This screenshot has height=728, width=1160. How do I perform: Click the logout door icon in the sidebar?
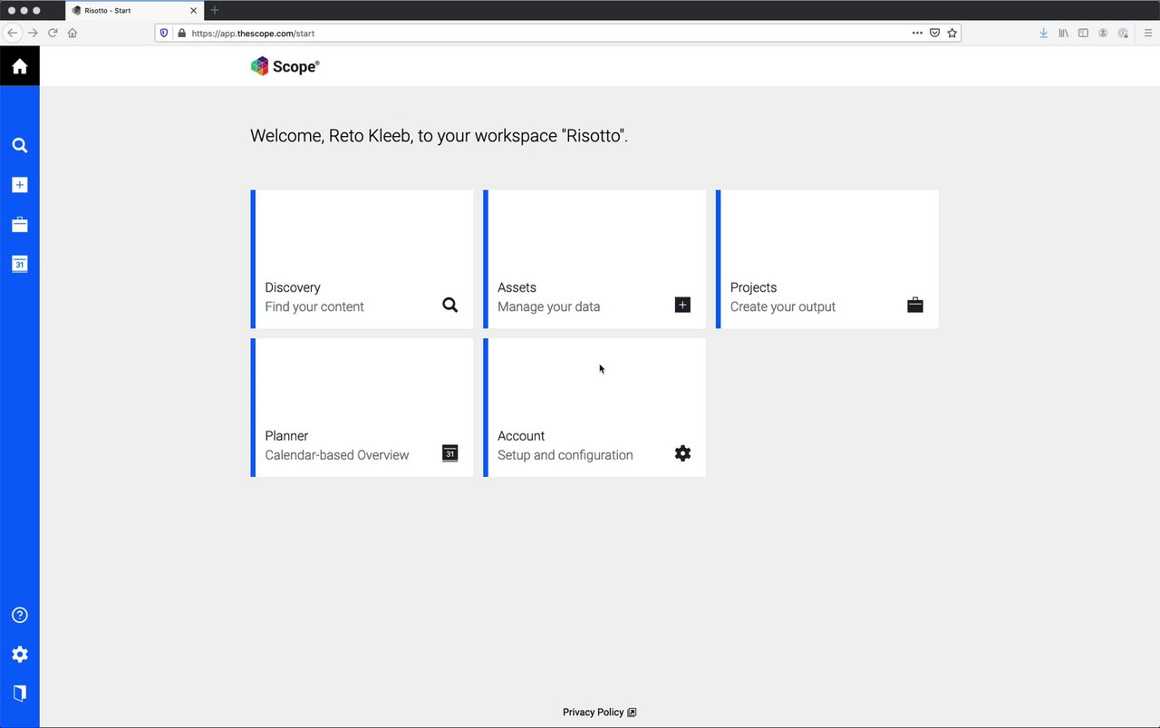click(x=19, y=693)
